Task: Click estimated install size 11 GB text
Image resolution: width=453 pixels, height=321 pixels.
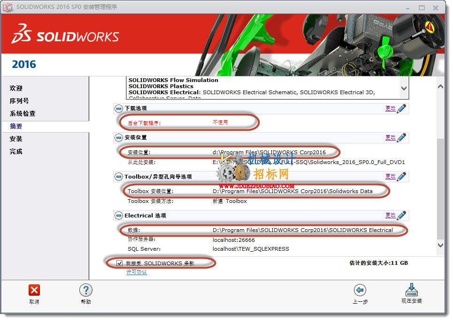Action: click(378, 263)
